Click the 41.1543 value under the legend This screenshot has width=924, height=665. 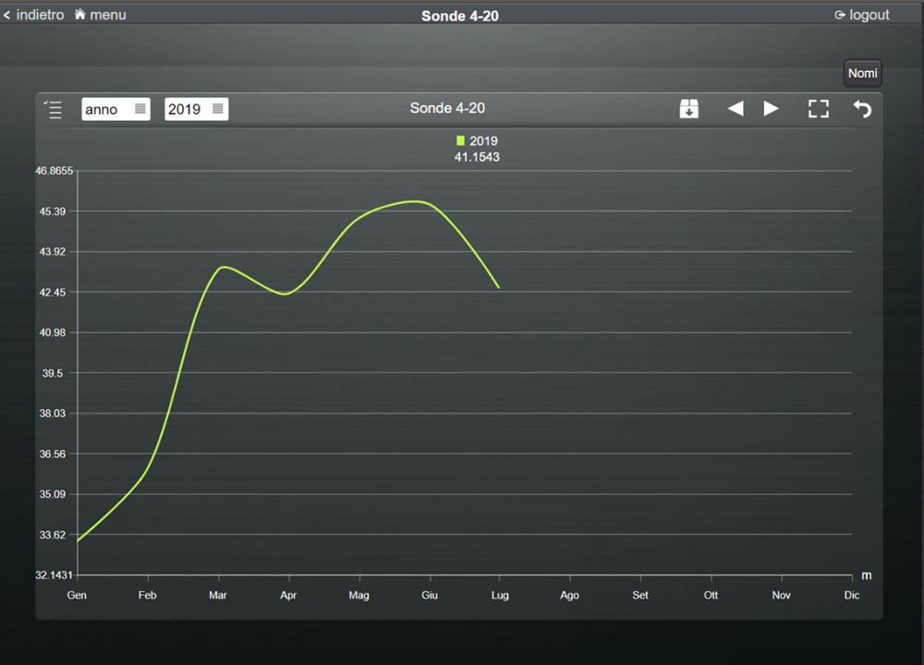pyautogui.click(x=477, y=157)
